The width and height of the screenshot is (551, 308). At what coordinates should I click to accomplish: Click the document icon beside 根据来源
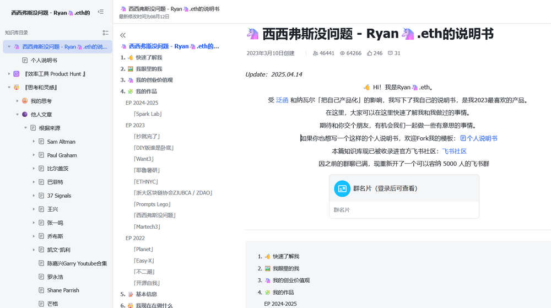(33, 128)
